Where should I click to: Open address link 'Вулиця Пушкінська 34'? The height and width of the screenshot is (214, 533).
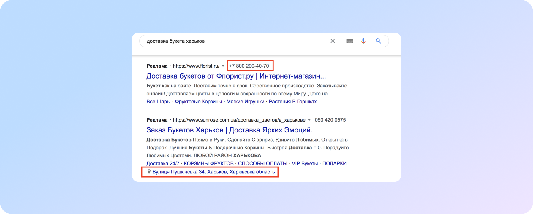pyautogui.click(x=213, y=172)
